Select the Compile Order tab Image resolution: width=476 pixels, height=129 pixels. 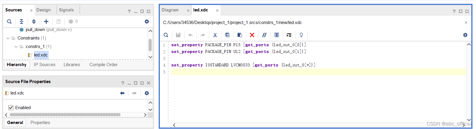104,65
